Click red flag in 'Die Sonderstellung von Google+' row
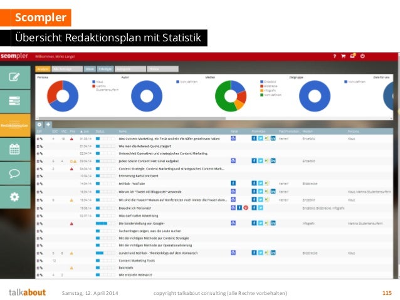This screenshot has width=400, height=300. point(71,224)
